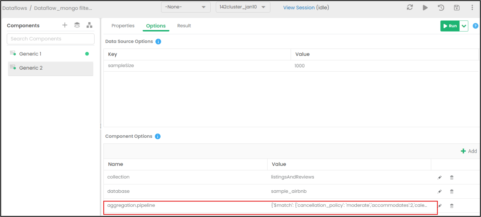Delete the database option row

[452, 192]
